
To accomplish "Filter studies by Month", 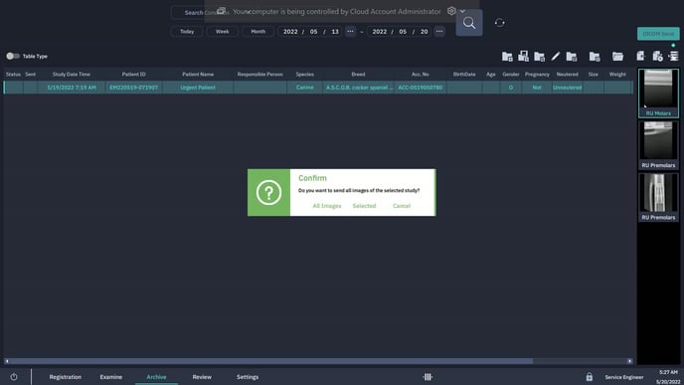I will point(257,32).
